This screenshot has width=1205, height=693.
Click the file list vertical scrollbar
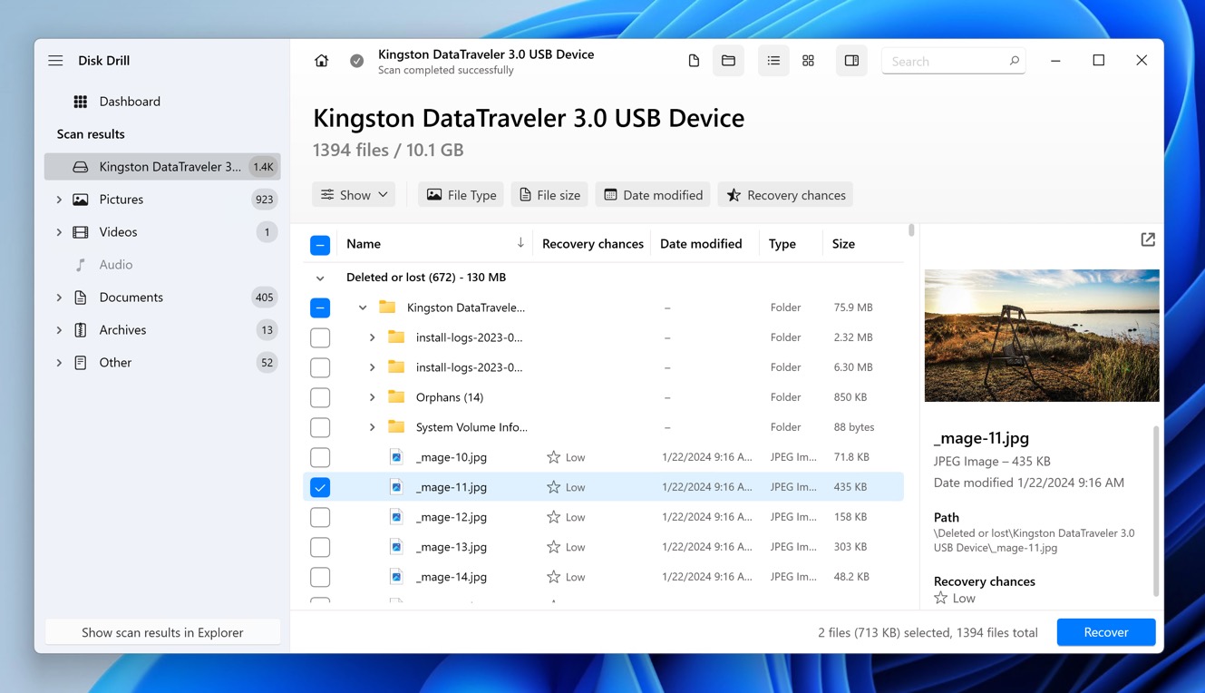[911, 230]
